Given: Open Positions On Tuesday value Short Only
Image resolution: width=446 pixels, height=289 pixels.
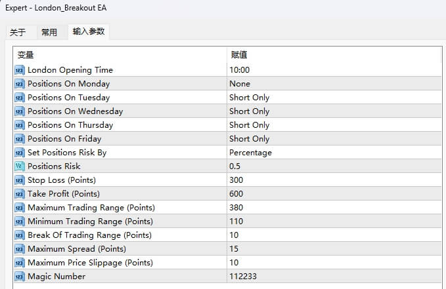Looking at the screenshot, I should tap(249, 98).
